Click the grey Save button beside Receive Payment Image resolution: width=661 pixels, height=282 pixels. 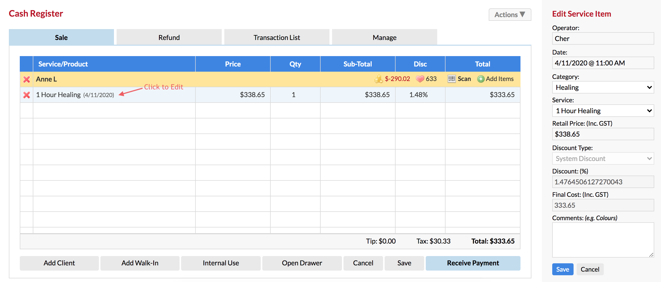[x=404, y=263]
